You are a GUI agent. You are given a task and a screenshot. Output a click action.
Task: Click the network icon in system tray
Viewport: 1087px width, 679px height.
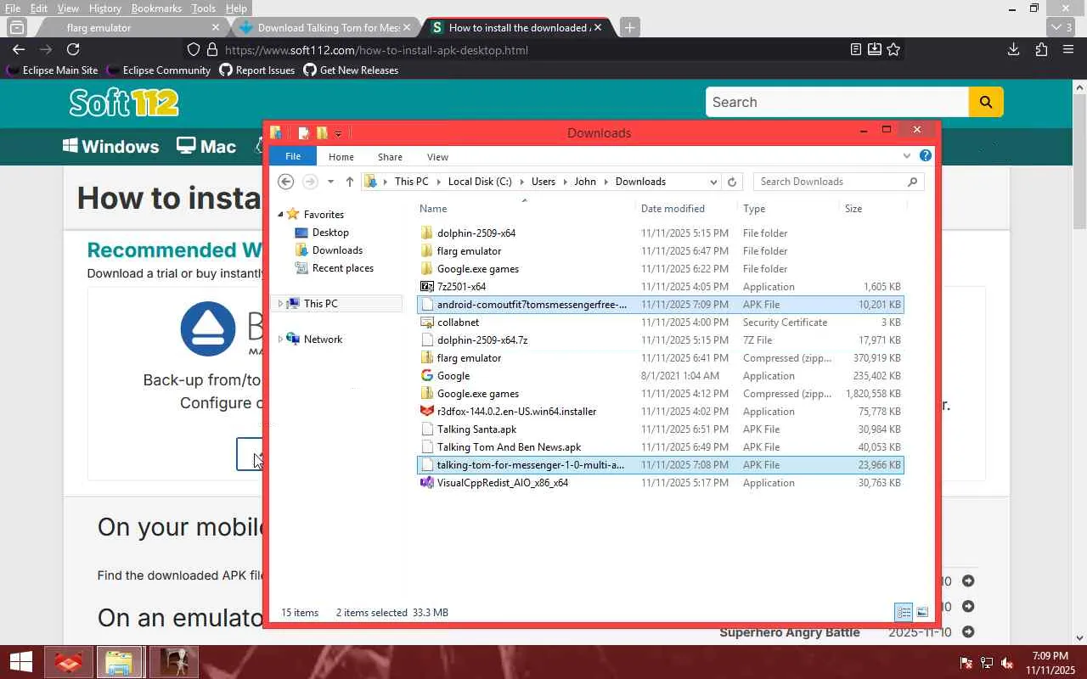pyautogui.click(x=987, y=663)
